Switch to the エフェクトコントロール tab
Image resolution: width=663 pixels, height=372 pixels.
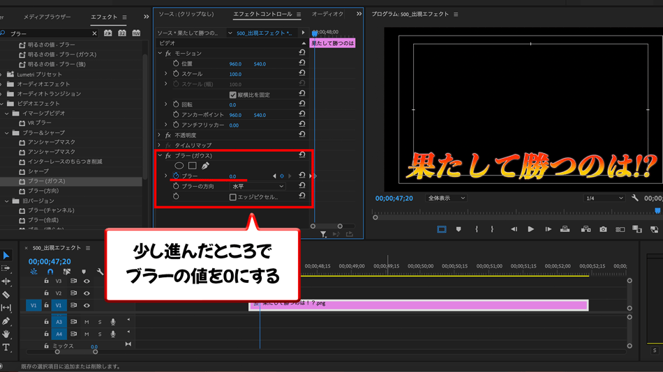tap(262, 15)
